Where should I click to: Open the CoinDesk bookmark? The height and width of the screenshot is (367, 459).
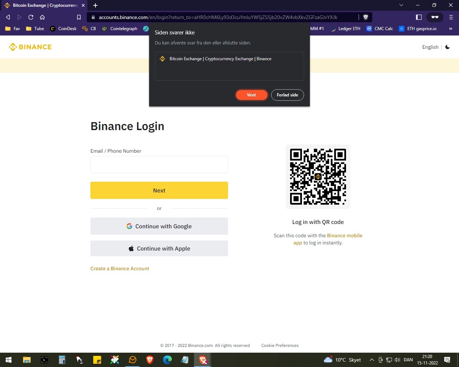point(63,29)
